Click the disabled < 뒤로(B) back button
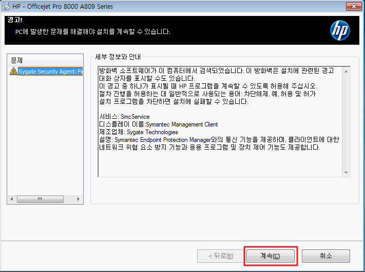This screenshot has width=365, height=272. 221,256
